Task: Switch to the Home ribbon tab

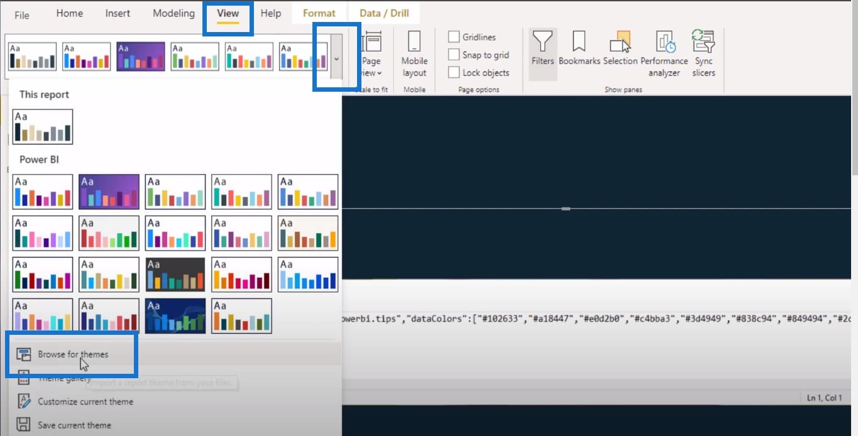Action: coord(70,13)
